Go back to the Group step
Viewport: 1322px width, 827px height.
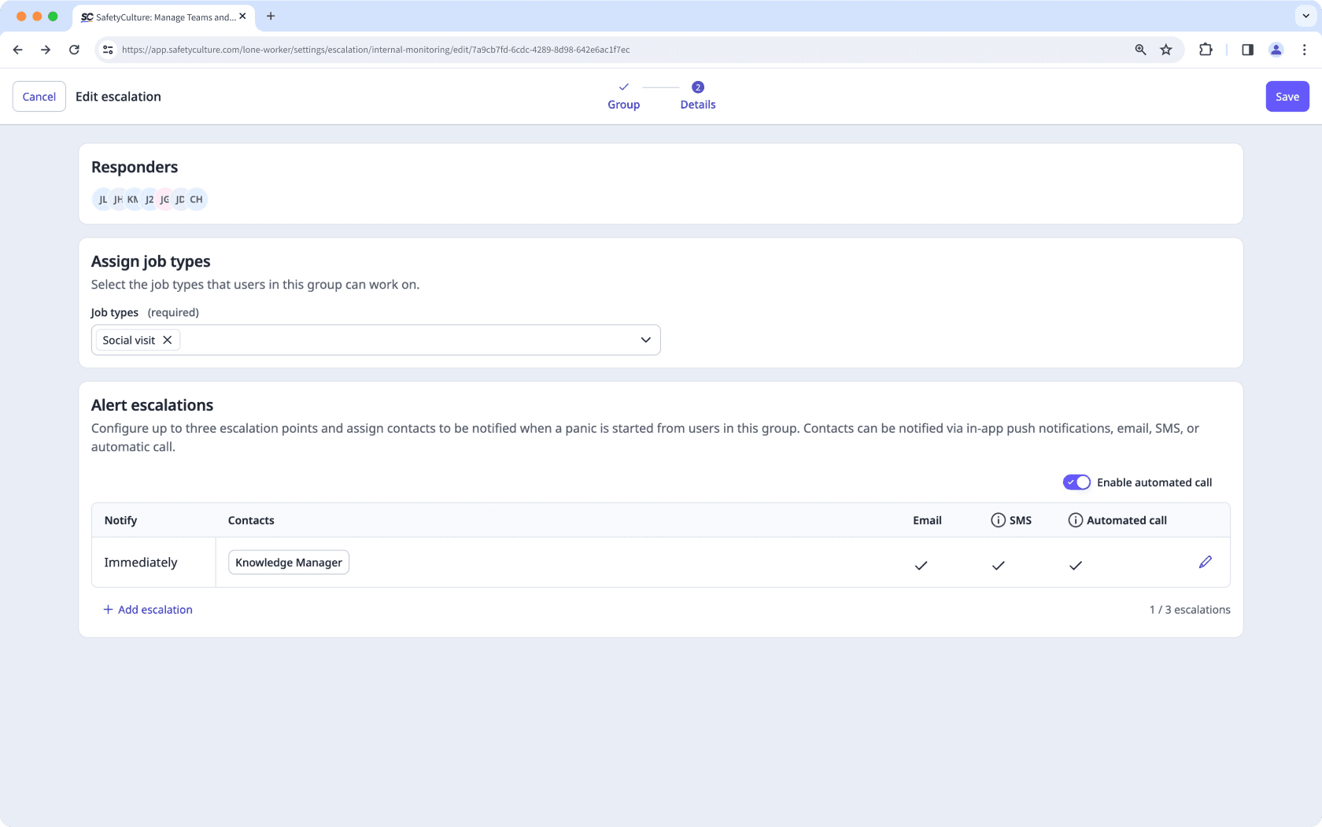point(623,96)
